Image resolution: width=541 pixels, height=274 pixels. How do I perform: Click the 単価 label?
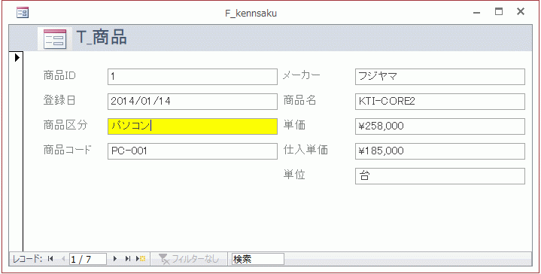pyautogui.click(x=294, y=125)
